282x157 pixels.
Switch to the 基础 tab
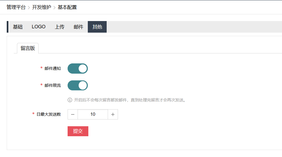tap(18, 27)
